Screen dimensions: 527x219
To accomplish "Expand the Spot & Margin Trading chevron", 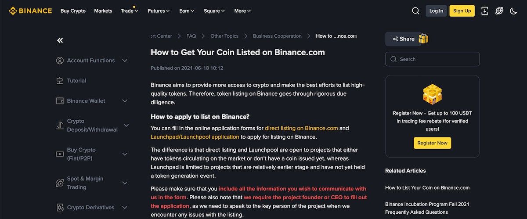I will click(x=125, y=183).
